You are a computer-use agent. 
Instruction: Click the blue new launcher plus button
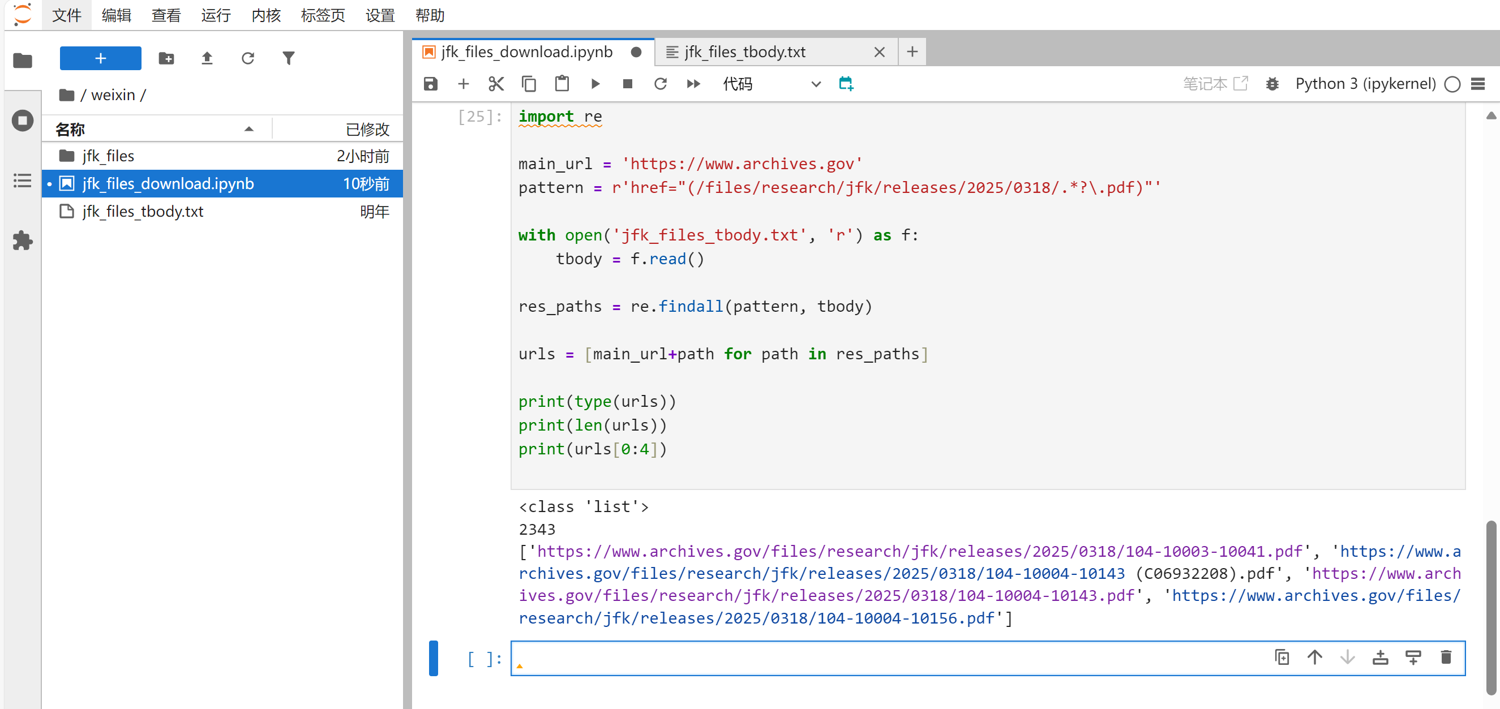[x=100, y=58]
